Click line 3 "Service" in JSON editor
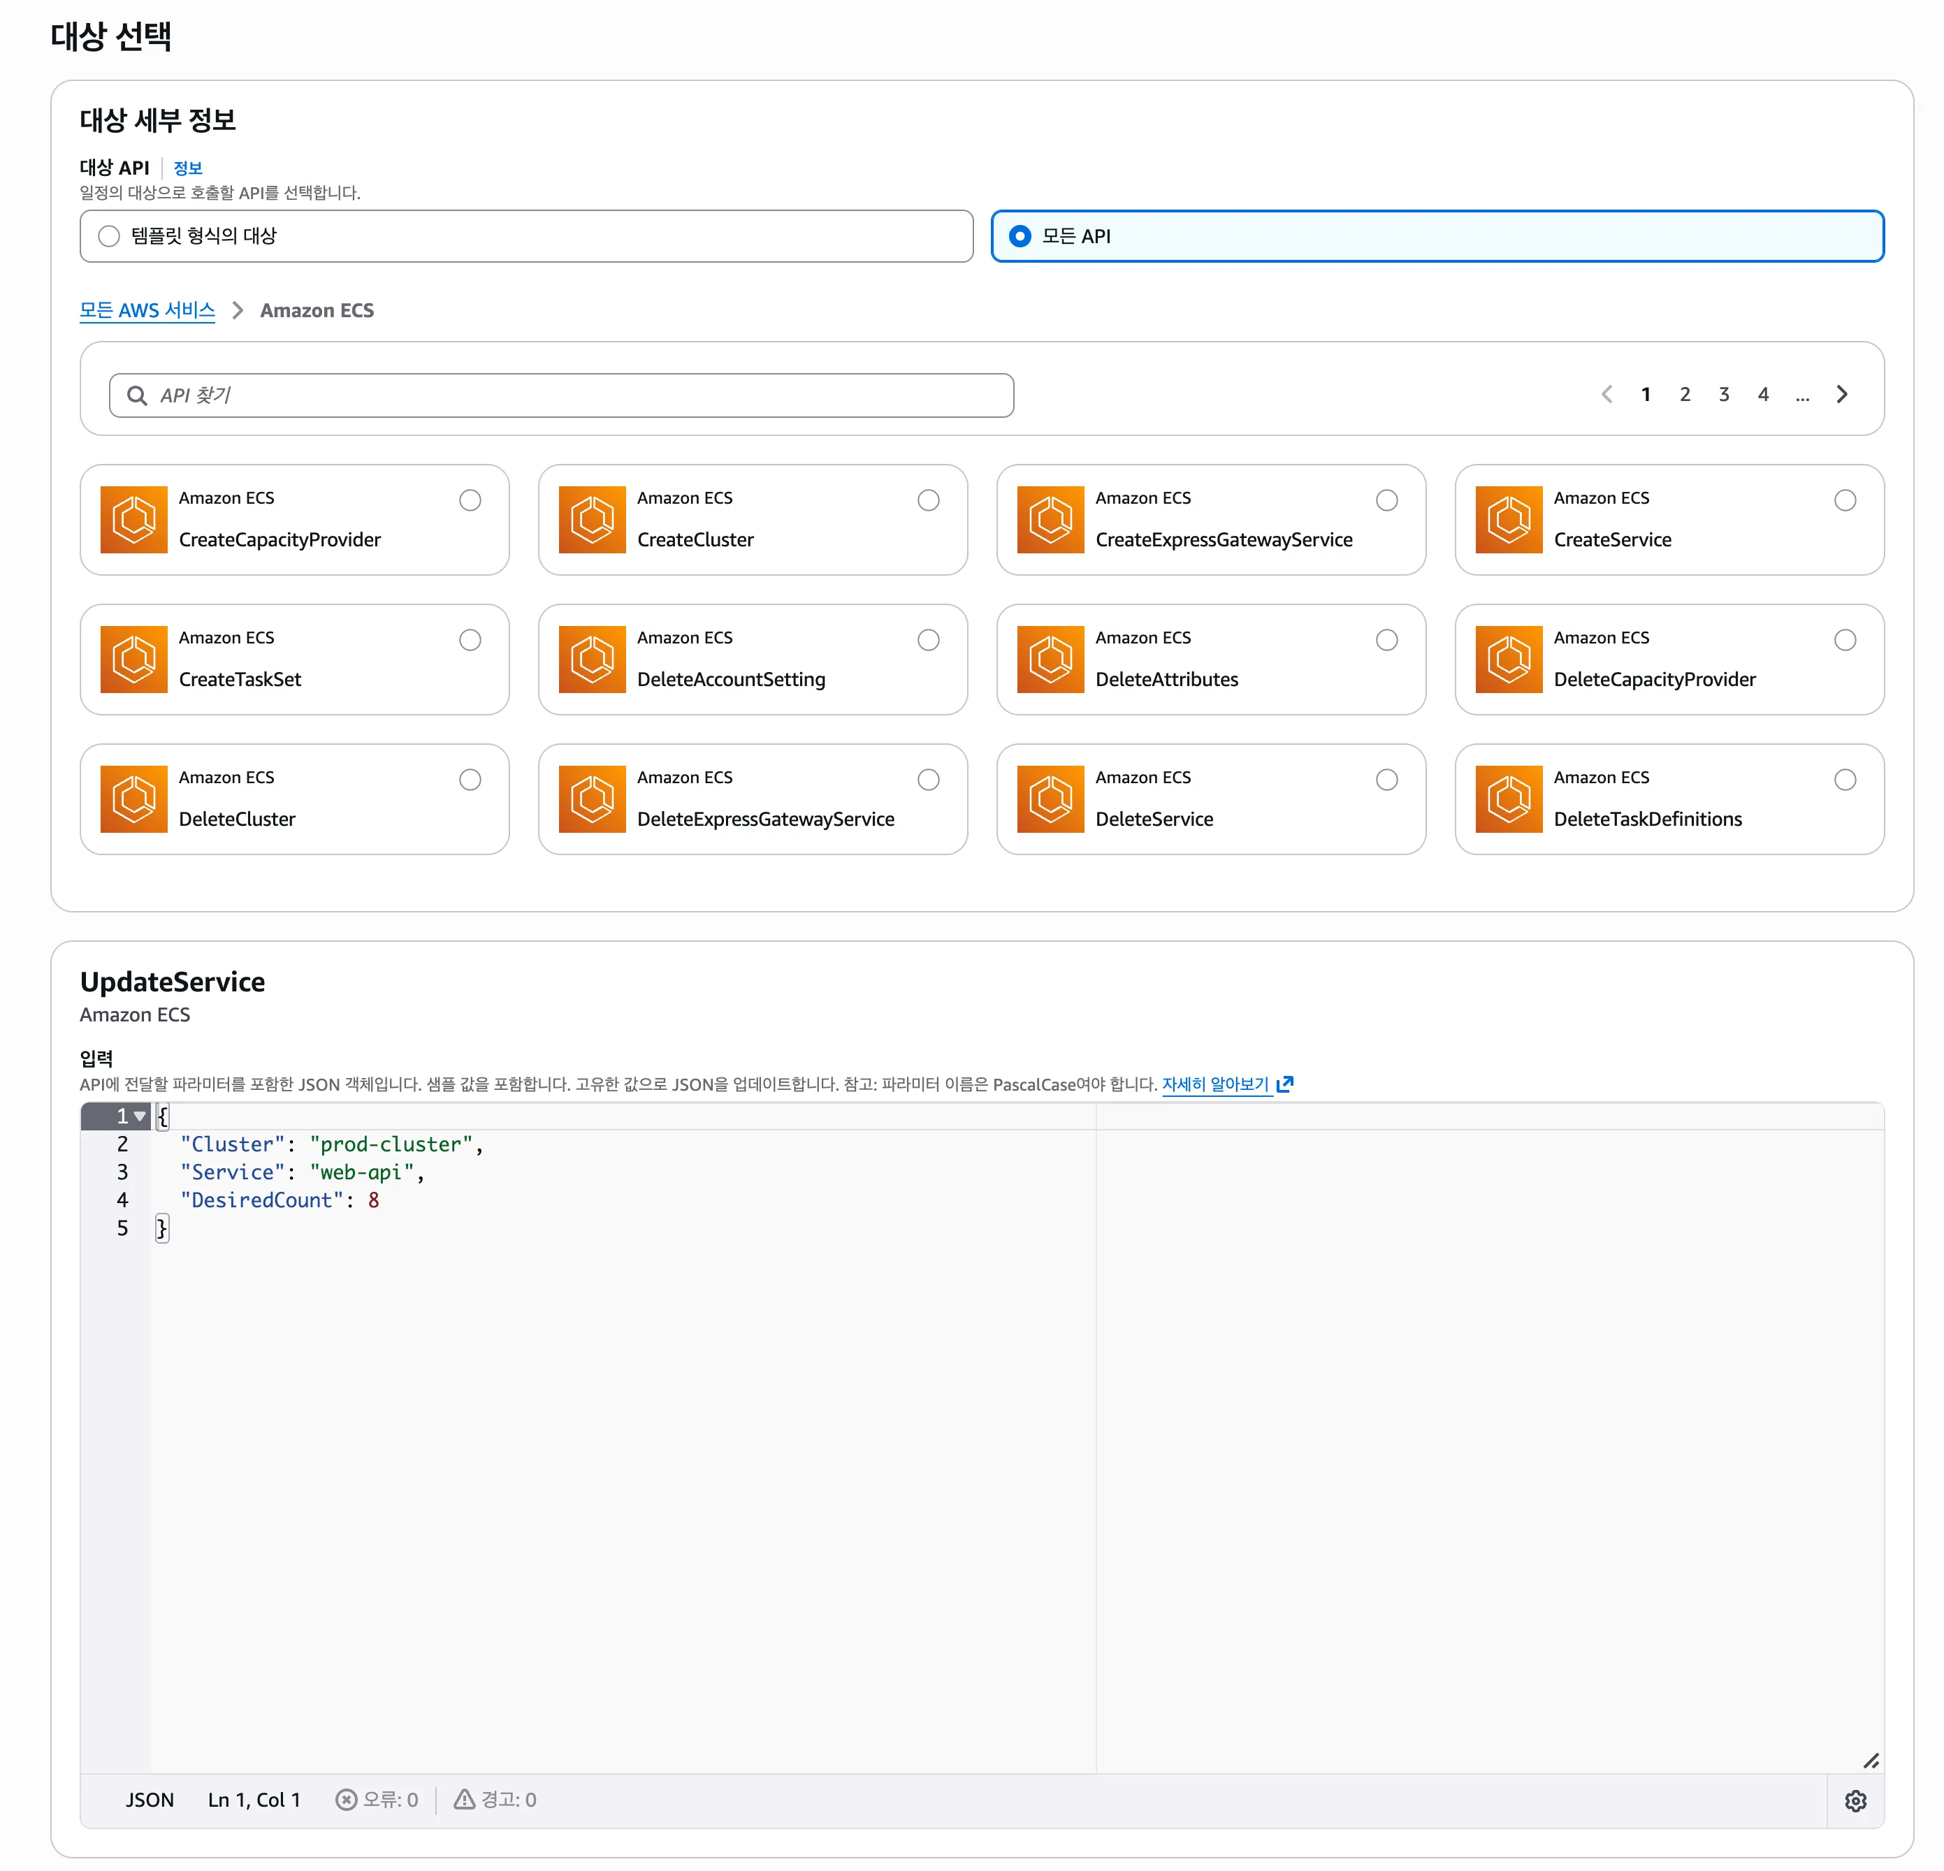The height and width of the screenshot is (1871, 1944). 232,1172
